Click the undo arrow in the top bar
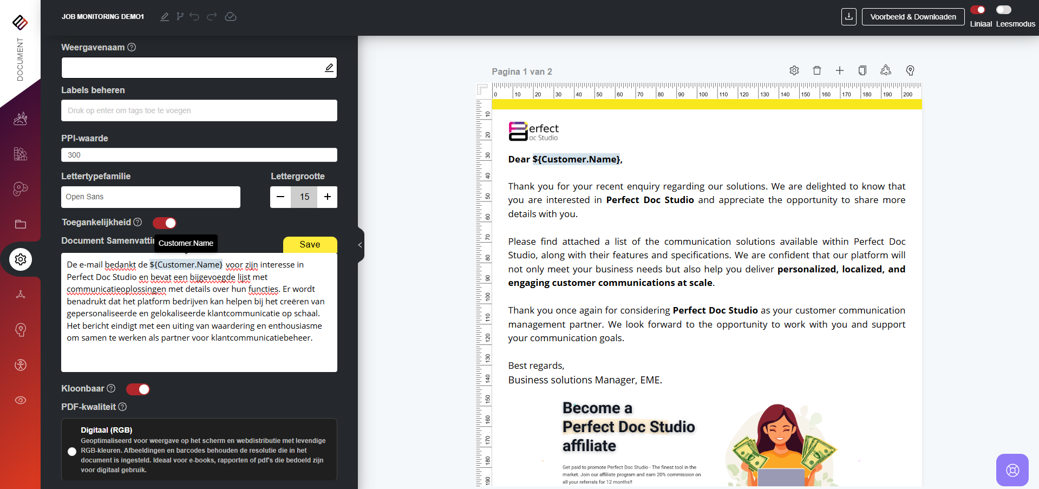This screenshot has width=1039, height=489. click(194, 17)
